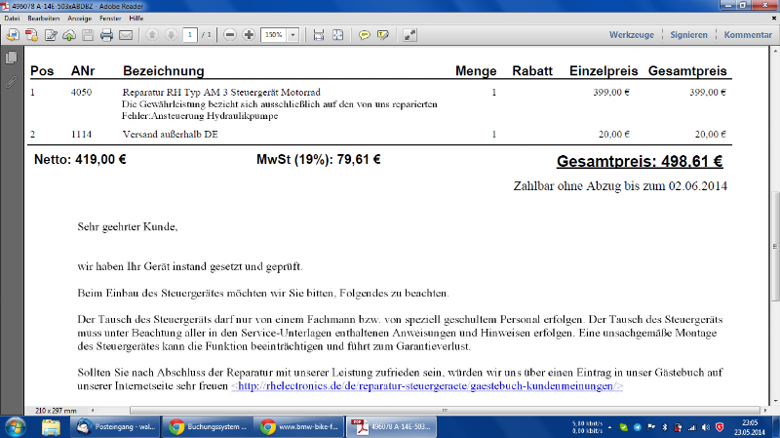Switch to www.bmw-bike-f Chrome taskbar window
Screen dimensions: 780x438
299,427
